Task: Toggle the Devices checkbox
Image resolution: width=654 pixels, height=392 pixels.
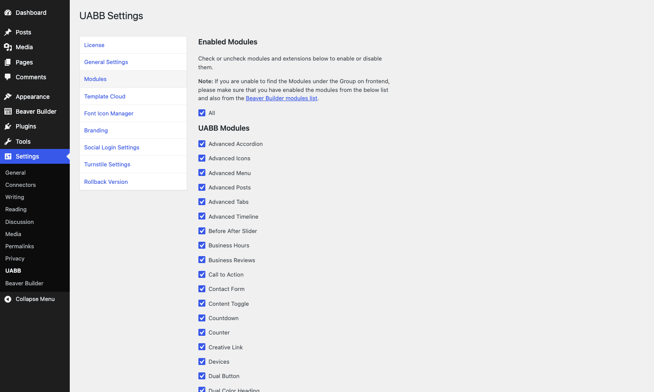Action: click(x=202, y=362)
